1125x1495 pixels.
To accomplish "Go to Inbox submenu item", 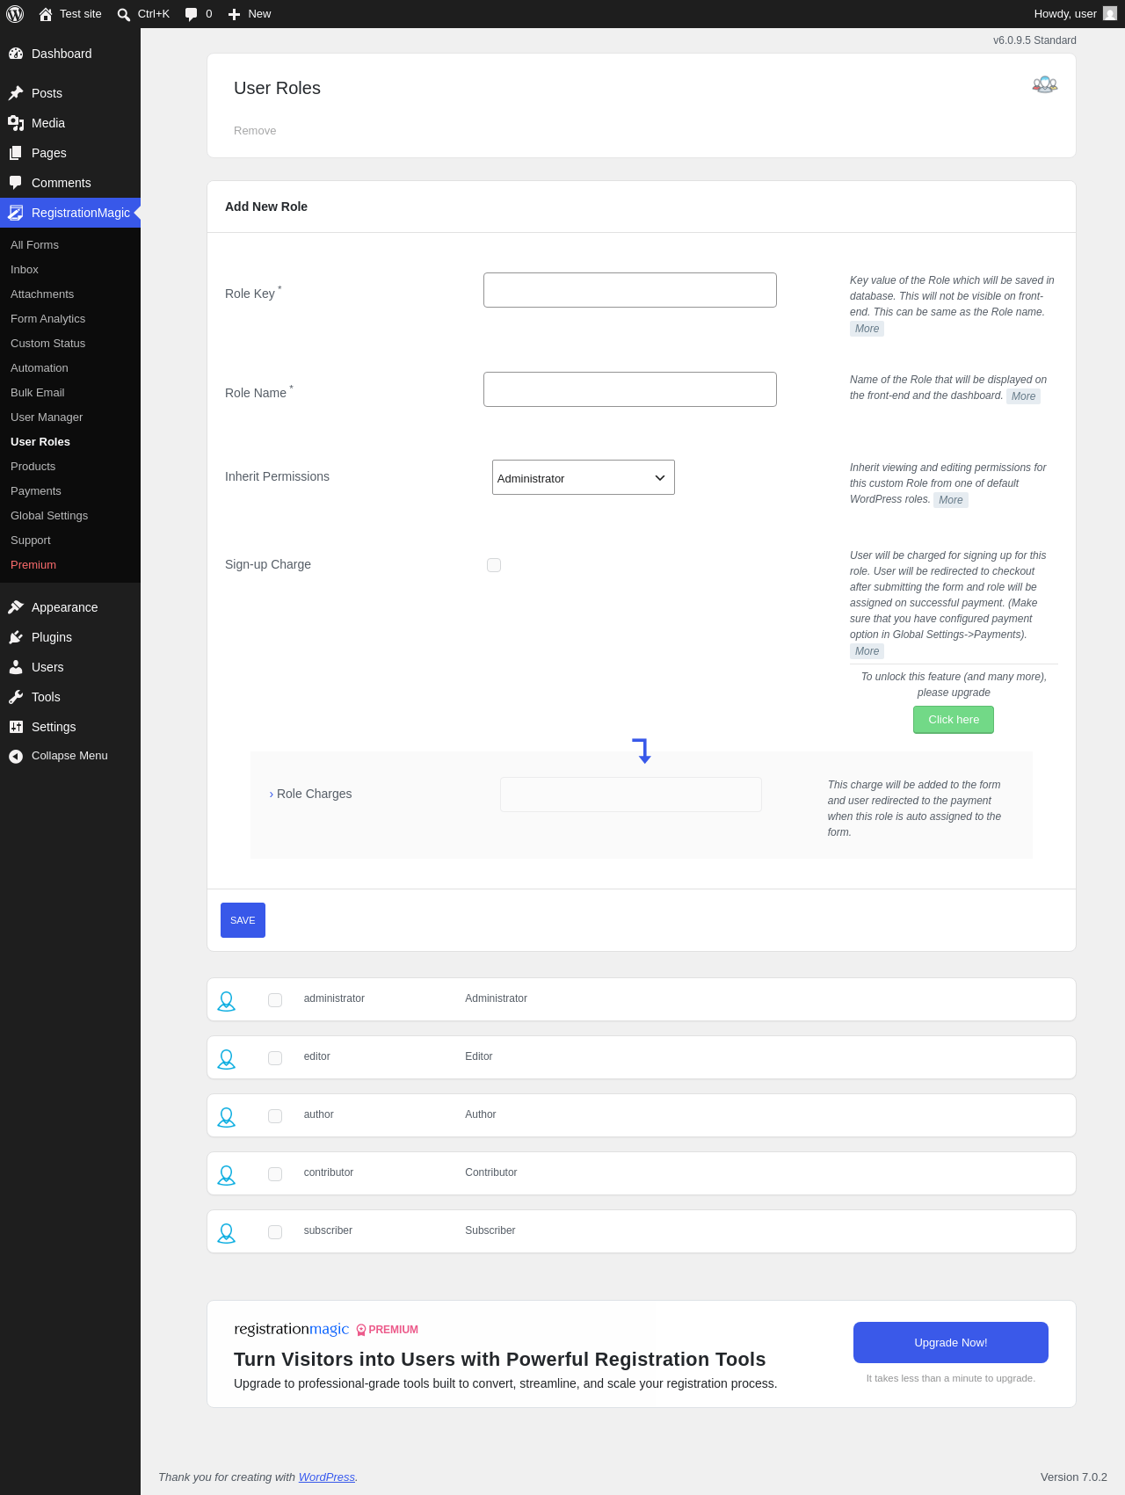I will [x=25, y=270].
